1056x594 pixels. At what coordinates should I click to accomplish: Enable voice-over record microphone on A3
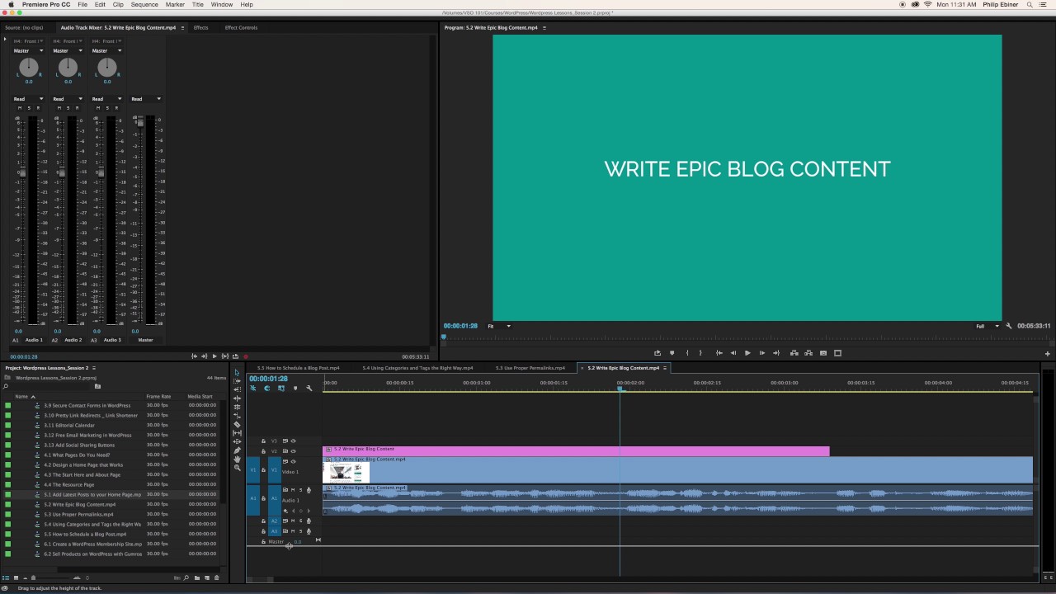[x=309, y=531]
